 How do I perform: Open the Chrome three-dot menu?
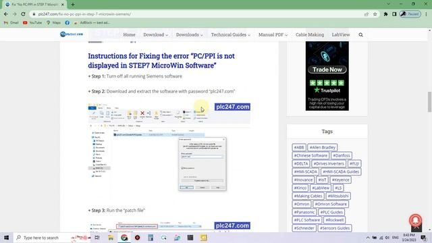(x=426, y=14)
